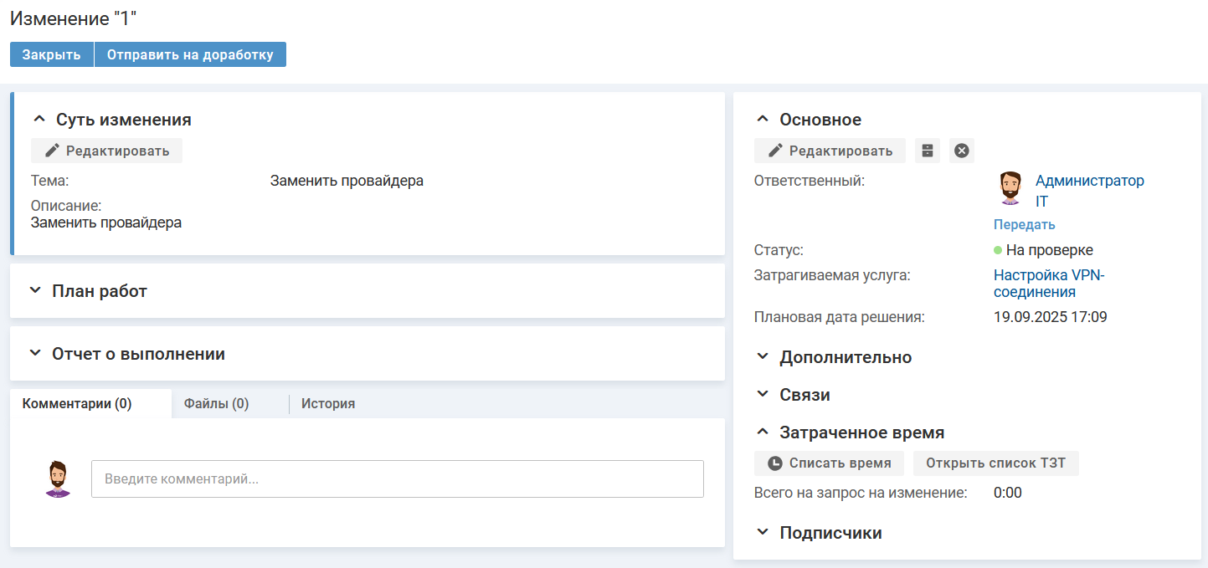Click the responsible Администратор avatar image

click(x=1011, y=189)
